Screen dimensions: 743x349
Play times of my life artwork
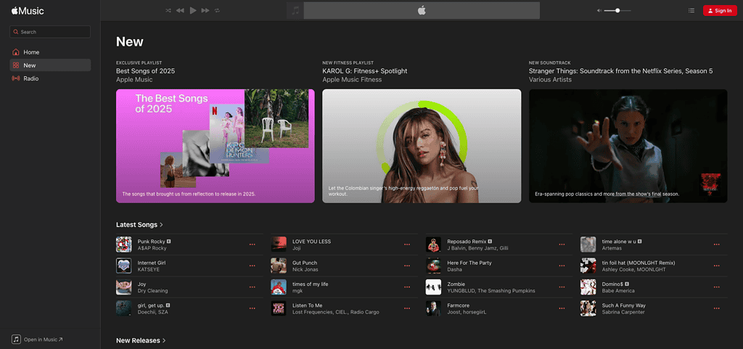click(x=279, y=287)
